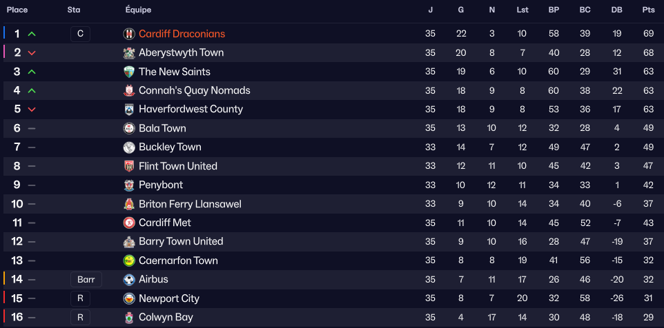Click the red down arrow beside place 2
The width and height of the screenshot is (664, 328).
pyautogui.click(x=32, y=53)
